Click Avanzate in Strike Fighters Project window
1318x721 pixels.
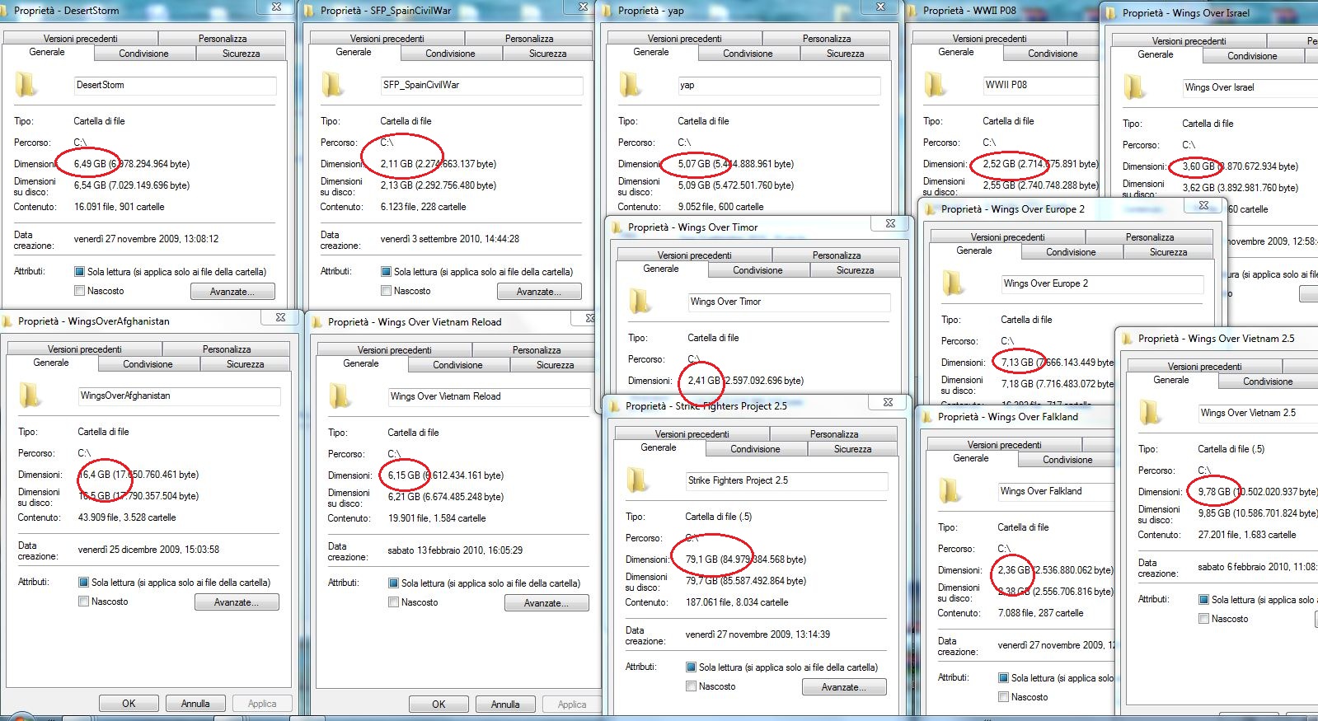[x=844, y=687]
